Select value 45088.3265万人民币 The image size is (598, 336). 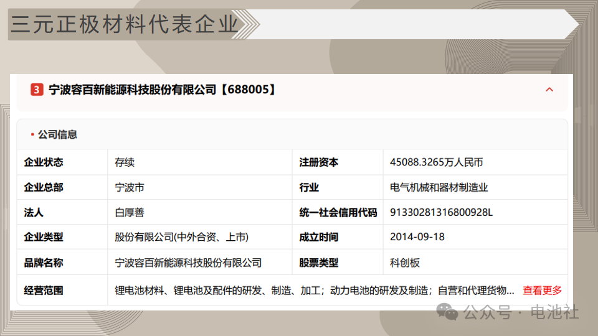436,162
